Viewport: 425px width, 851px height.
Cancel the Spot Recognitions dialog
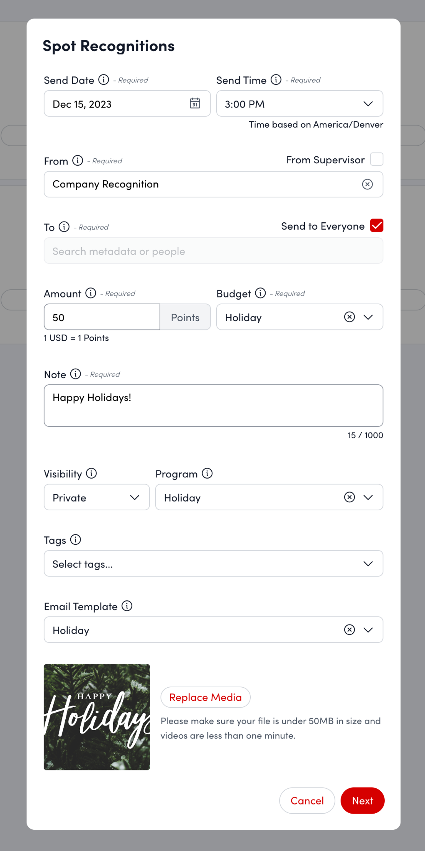307,801
